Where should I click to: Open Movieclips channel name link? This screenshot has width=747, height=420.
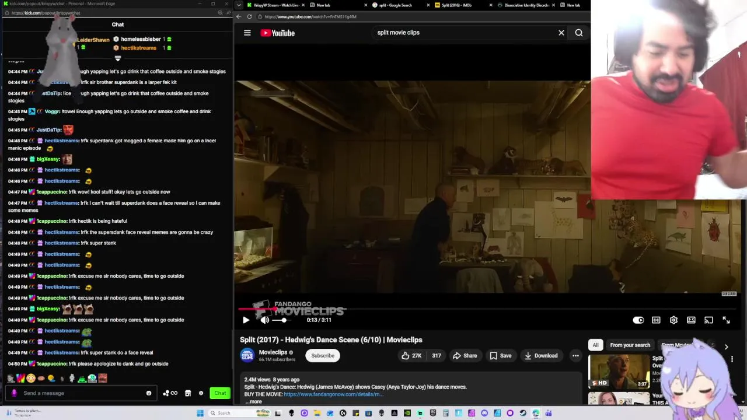(x=273, y=352)
